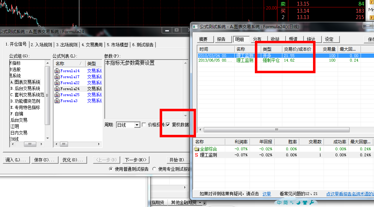This screenshot has height=207, width=374.
Task: Select 使用普通测试报告 radio button
Action: coord(111,169)
